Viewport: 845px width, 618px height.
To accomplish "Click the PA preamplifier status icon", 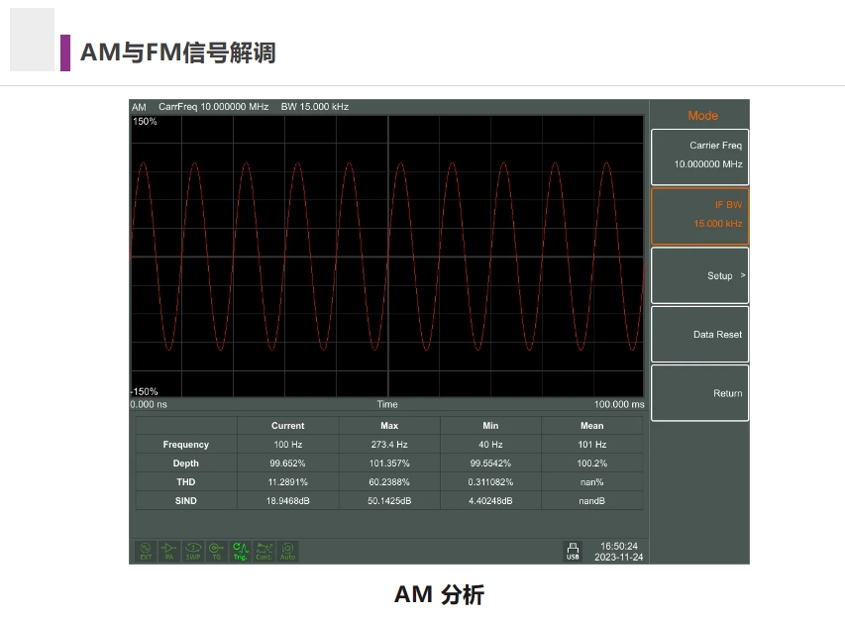I will click(169, 551).
